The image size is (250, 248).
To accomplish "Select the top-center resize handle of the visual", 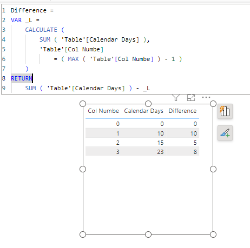I will pyautogui.click(x=148, y=104).
